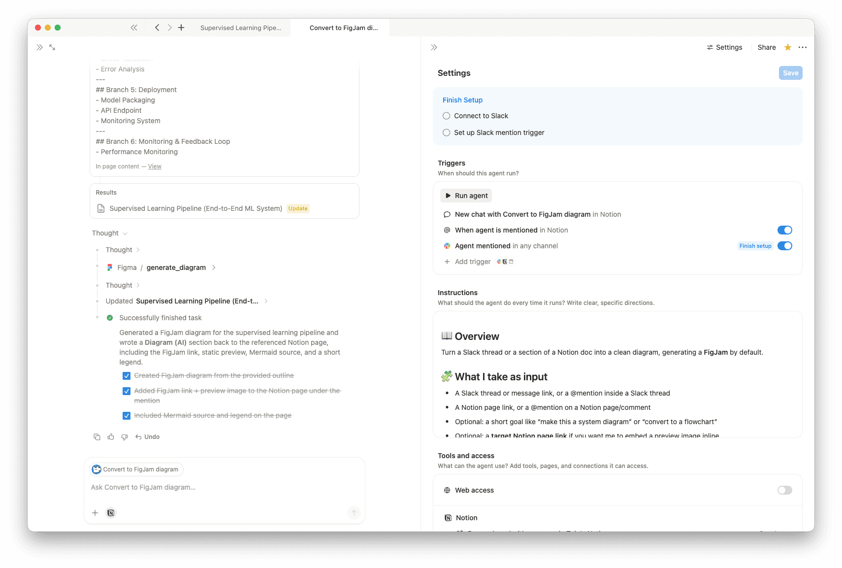The height and width of the screenshot is (568, 842).
Task: Give a thumbs down to the response
Action: [x=125, y=436]
